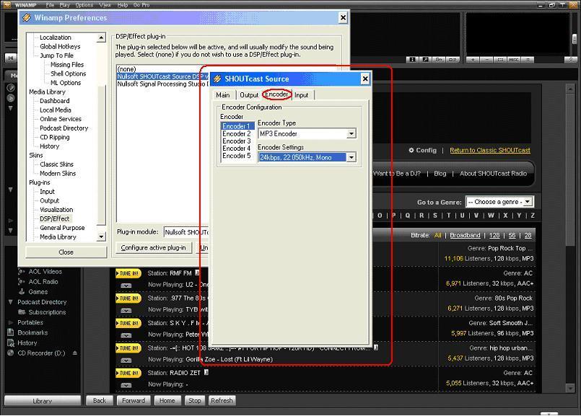This screenshot has height=416, width=581.
Task: Open the Encoder Type dropdown
Action: tap(351, 133)
